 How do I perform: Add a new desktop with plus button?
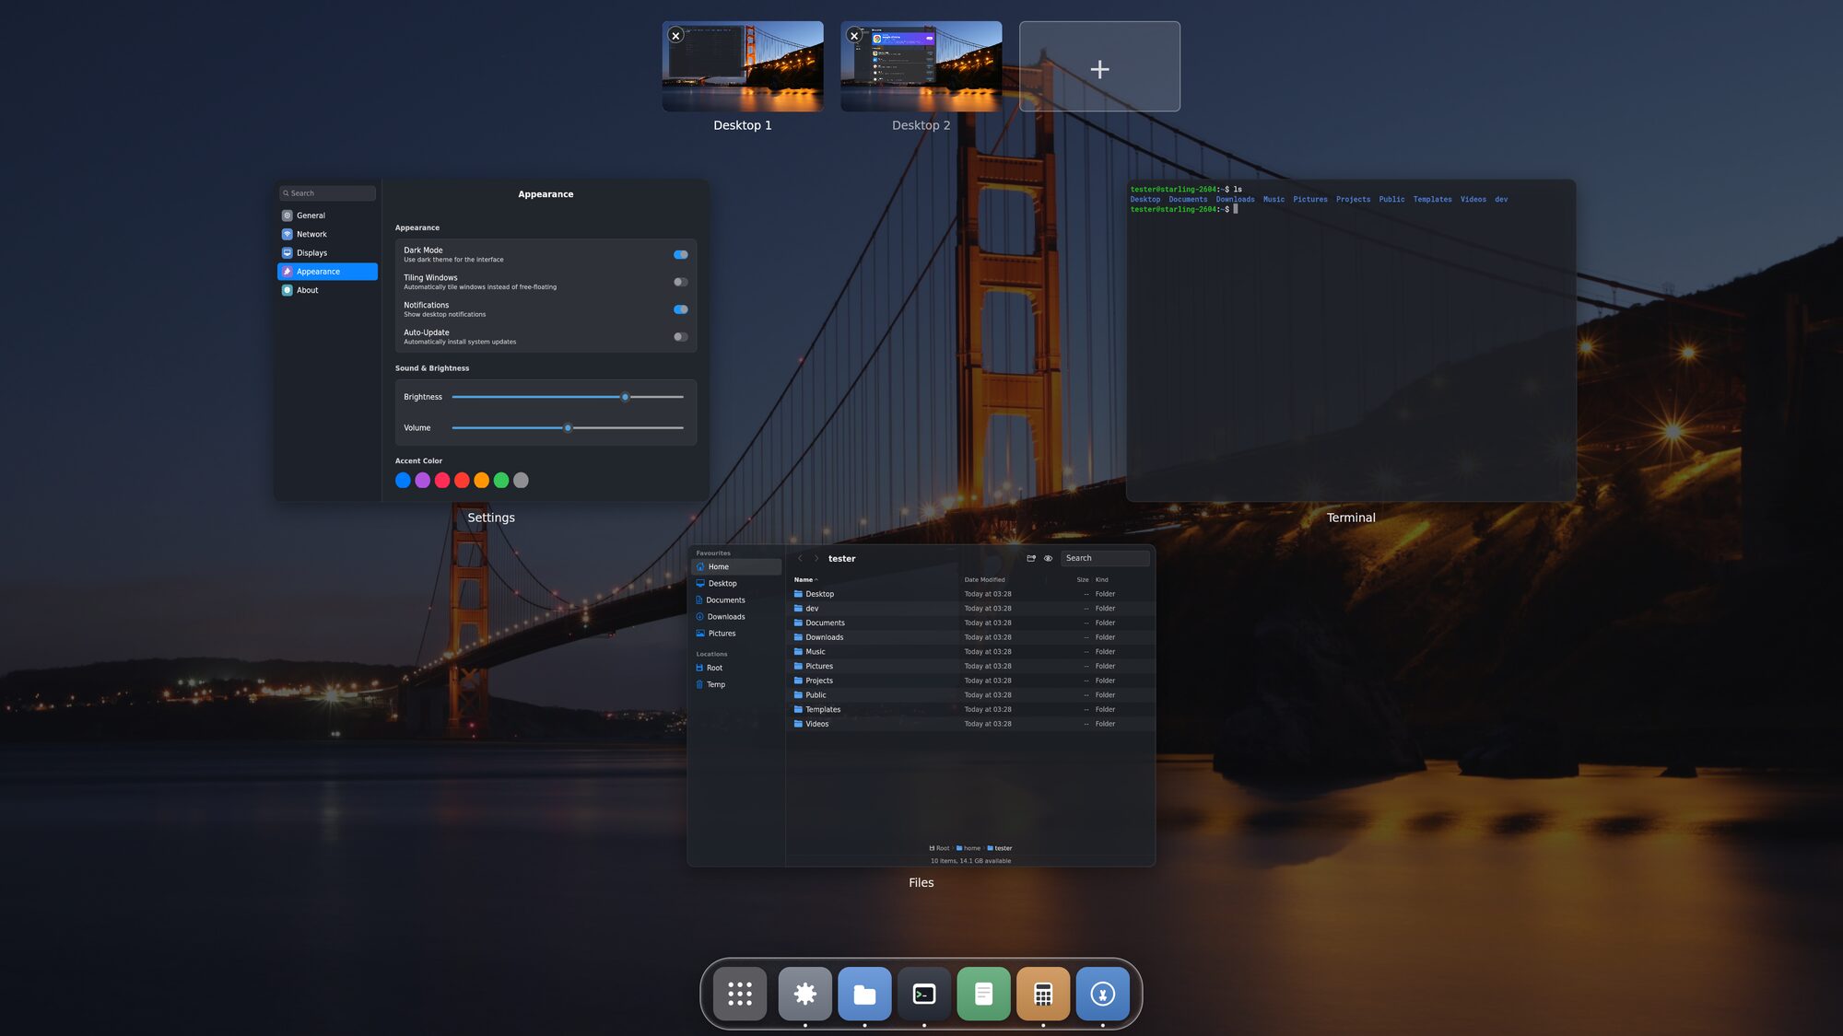tap(1099, 66)
